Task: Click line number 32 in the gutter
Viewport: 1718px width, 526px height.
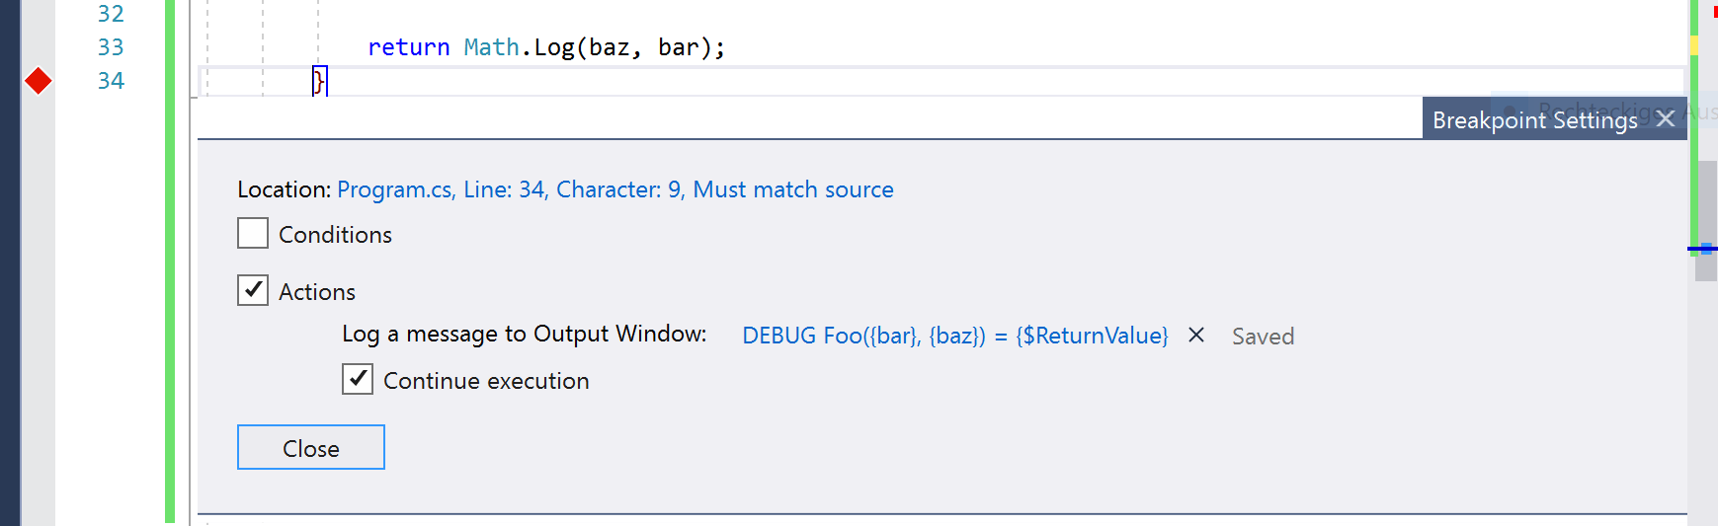Action: [x=111, y=14]
